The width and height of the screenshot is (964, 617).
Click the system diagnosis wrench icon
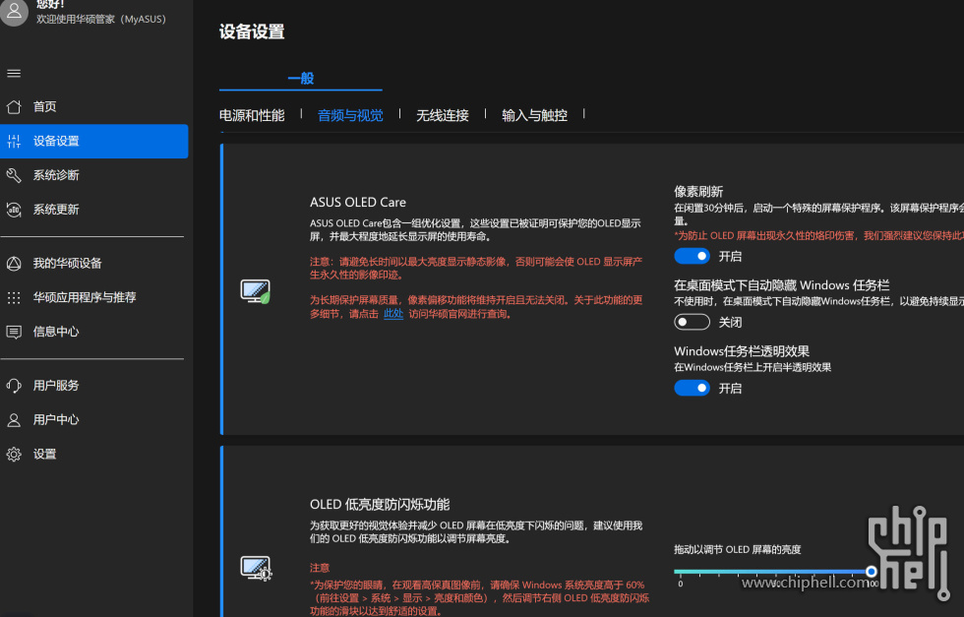tap(14, 175)
